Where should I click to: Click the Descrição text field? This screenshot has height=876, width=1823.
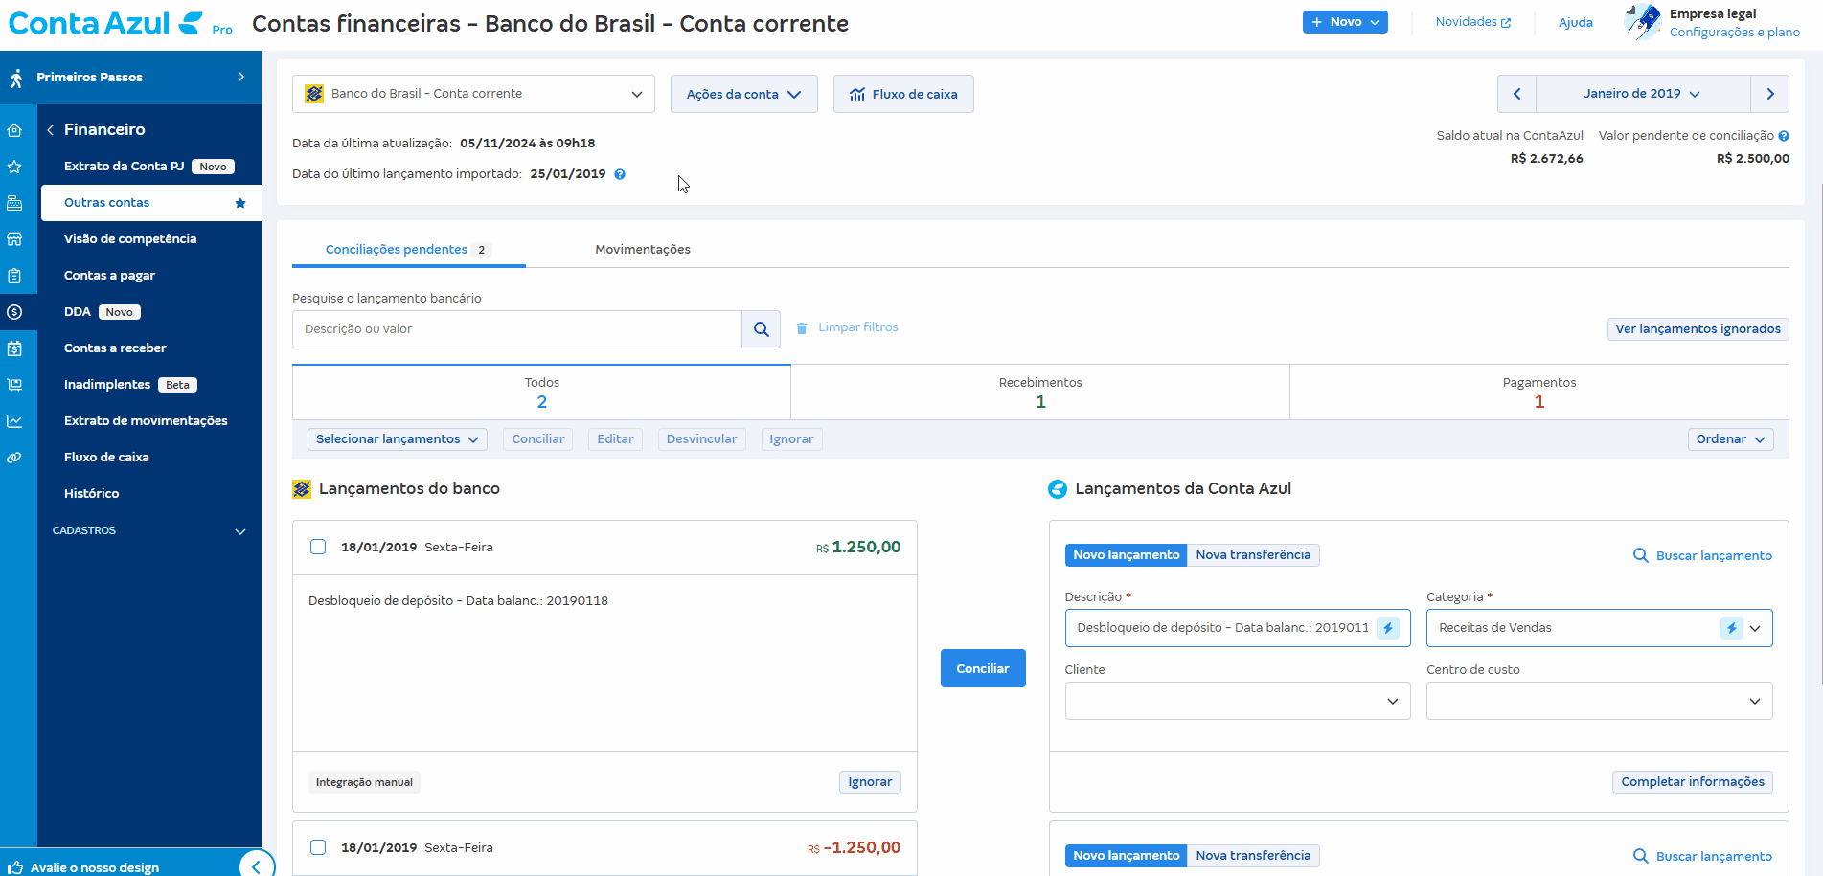pyautogui.click(x=1238, y=628)
